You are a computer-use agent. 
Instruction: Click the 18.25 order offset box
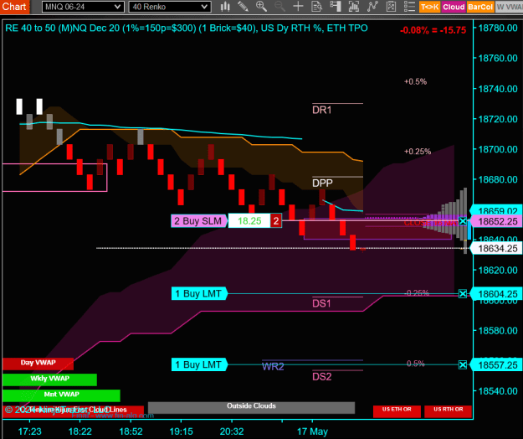pos(249,221)
